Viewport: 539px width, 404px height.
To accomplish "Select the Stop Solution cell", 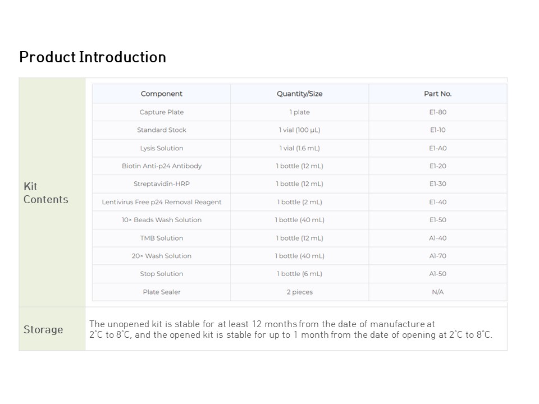I will [x=162, y=274].
